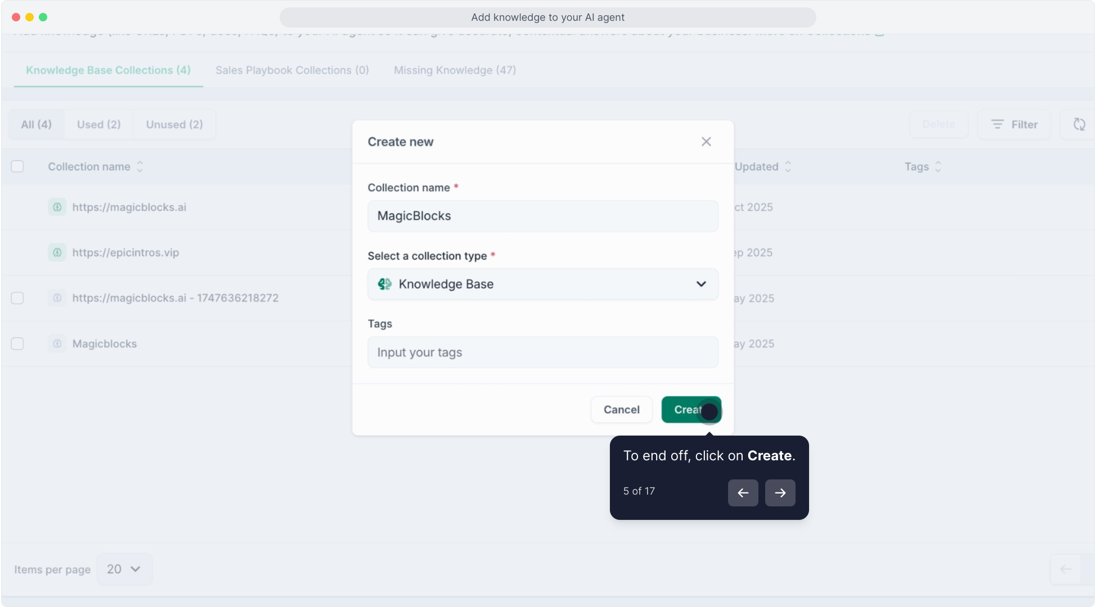Click the Input your tags field
Screen dimensions: 1096x607
tap(542, 352)
